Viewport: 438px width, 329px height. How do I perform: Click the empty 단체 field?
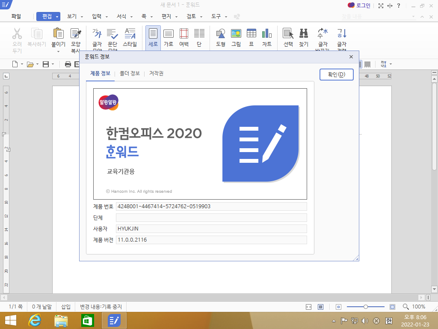coord(211,218)
